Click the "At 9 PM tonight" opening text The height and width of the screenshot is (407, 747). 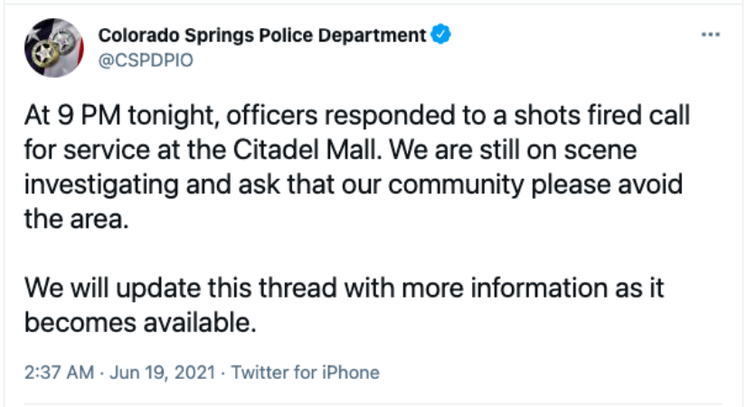point(122,116)
